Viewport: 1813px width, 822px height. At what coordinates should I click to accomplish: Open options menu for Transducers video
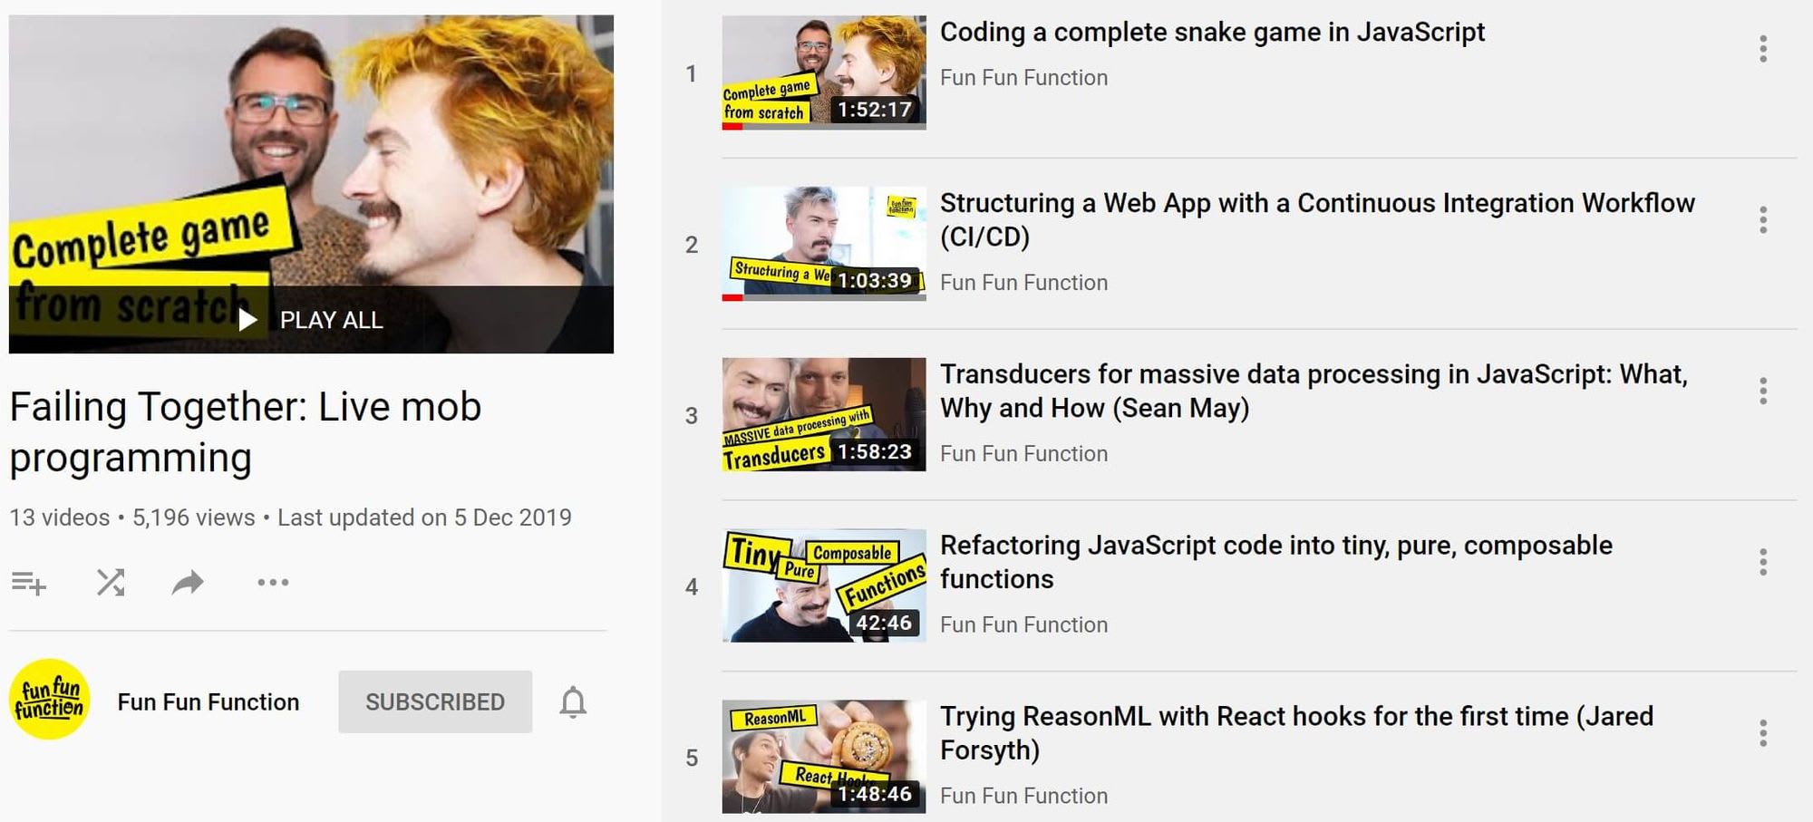pos(1763,392)
